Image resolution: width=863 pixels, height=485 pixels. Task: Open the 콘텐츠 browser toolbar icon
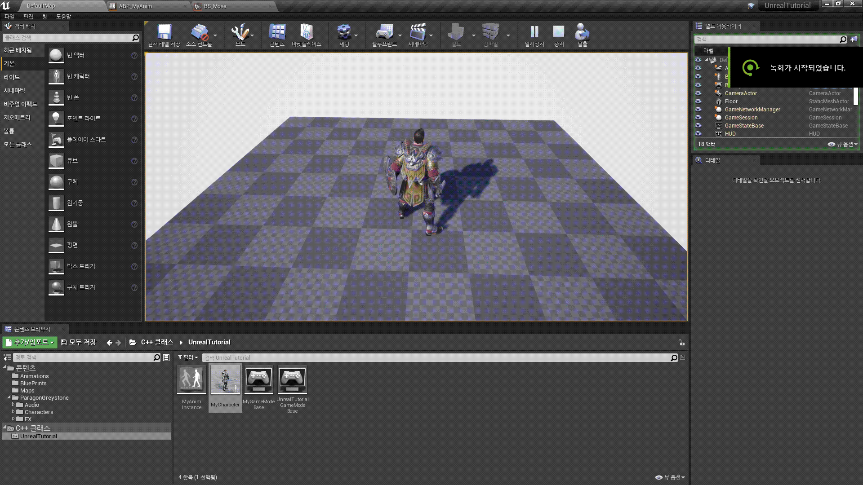pyautogui.click(x=277, y=35)
